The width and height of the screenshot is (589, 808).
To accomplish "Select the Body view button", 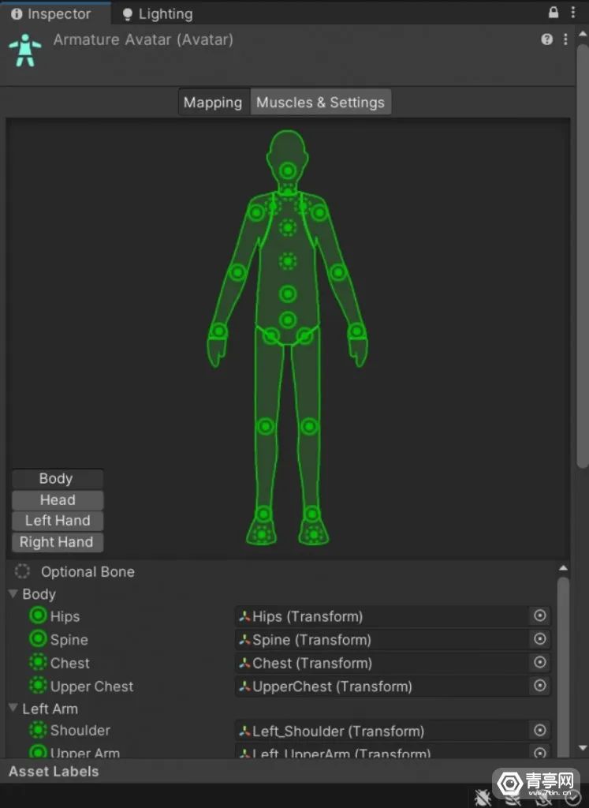I will [x=57, y=479].
